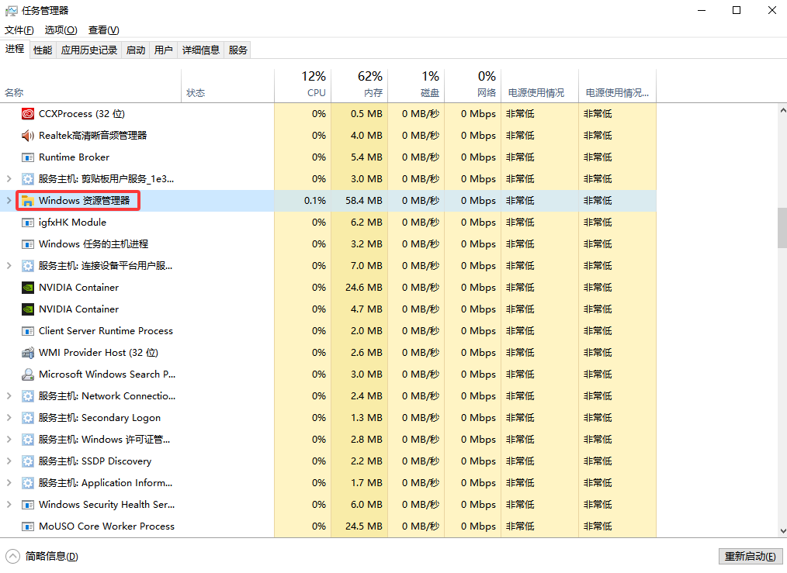Sort by the first 电源使用情况 column header

(x=540, y=86)
